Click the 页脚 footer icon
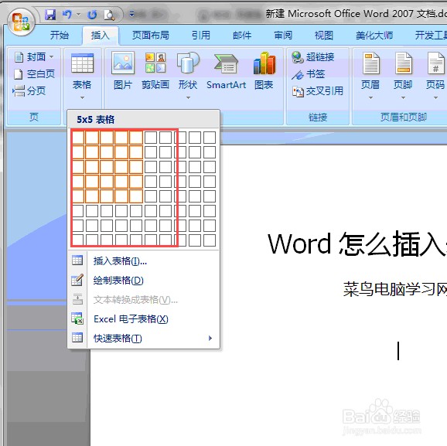 tap(403, 63)
